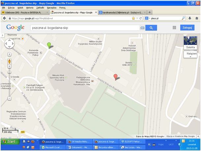Screen dimensions: 201x151
Task: Drop the Street View pegman
Action: 9,61
